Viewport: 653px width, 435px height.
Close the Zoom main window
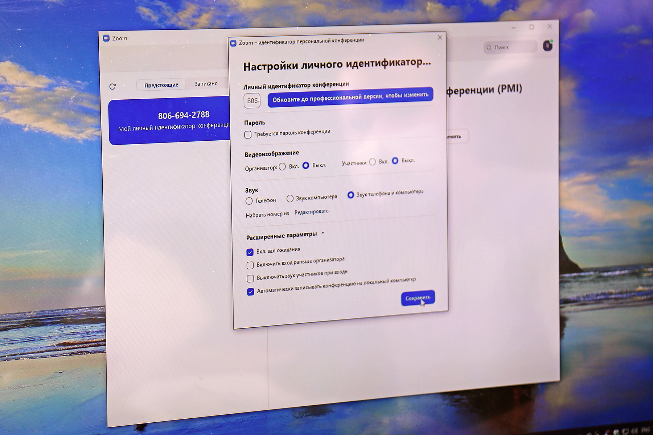[x=550, y=26]
